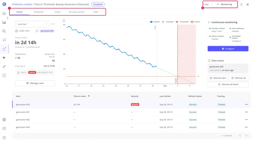Open the sparkle AI icon in sidebar

[x=4, y=67]
